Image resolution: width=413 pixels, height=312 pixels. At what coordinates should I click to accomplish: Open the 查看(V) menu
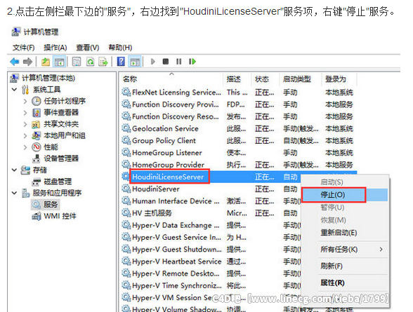point(88,48)
